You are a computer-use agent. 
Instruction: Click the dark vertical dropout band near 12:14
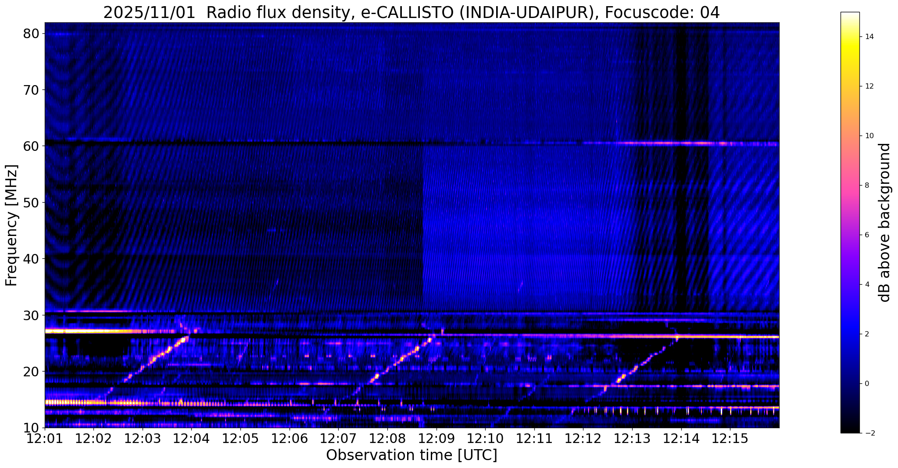(681, 167)
